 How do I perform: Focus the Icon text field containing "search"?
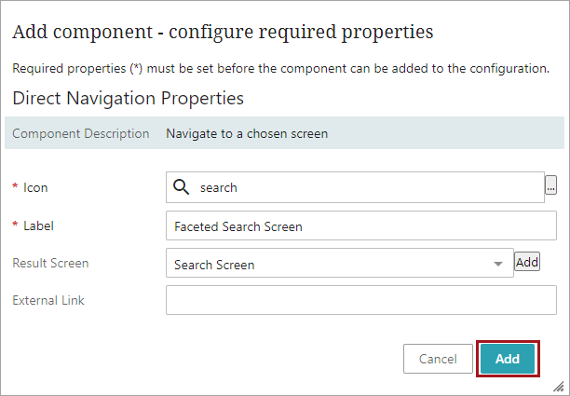(368, 187)
